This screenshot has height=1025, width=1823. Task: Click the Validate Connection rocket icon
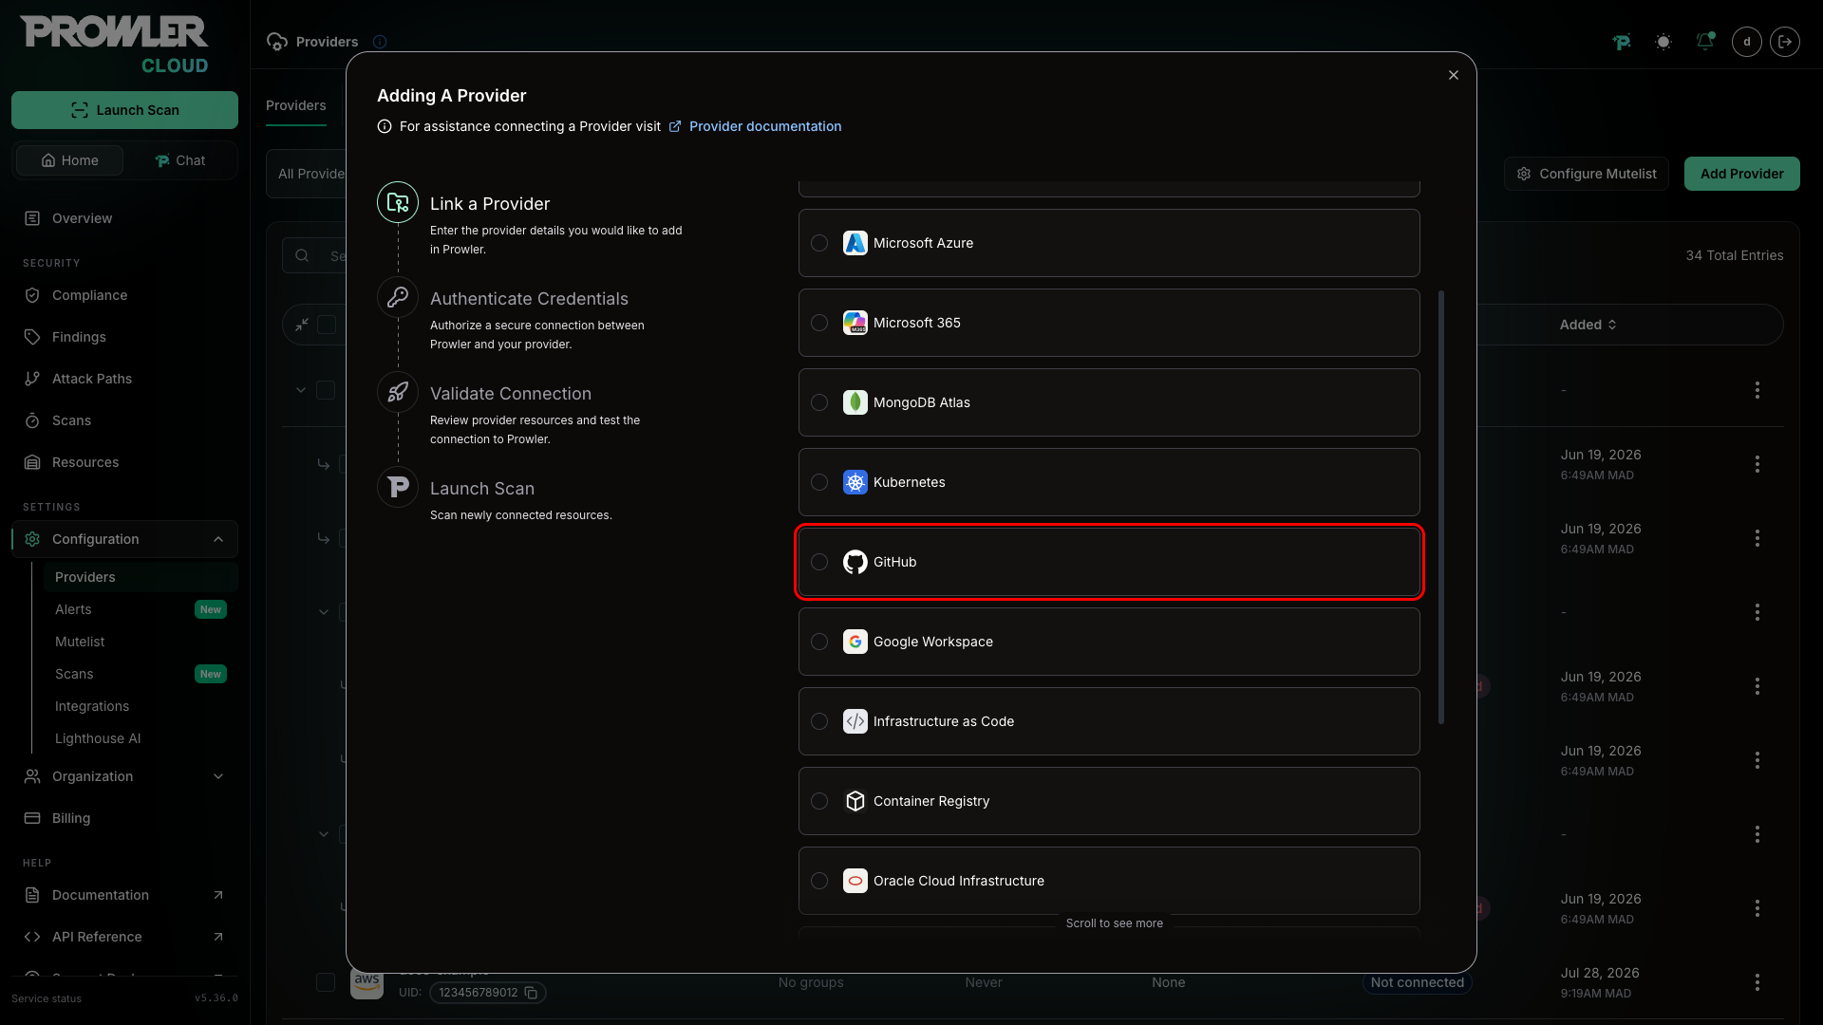[x=398, y=392]
